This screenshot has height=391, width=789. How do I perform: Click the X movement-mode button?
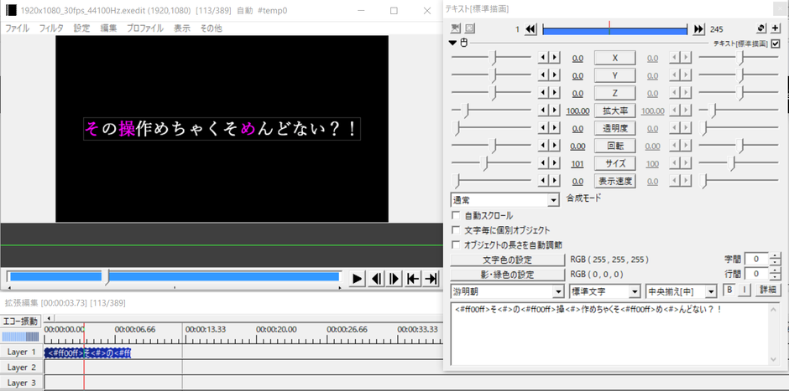(x=615, y=58)
